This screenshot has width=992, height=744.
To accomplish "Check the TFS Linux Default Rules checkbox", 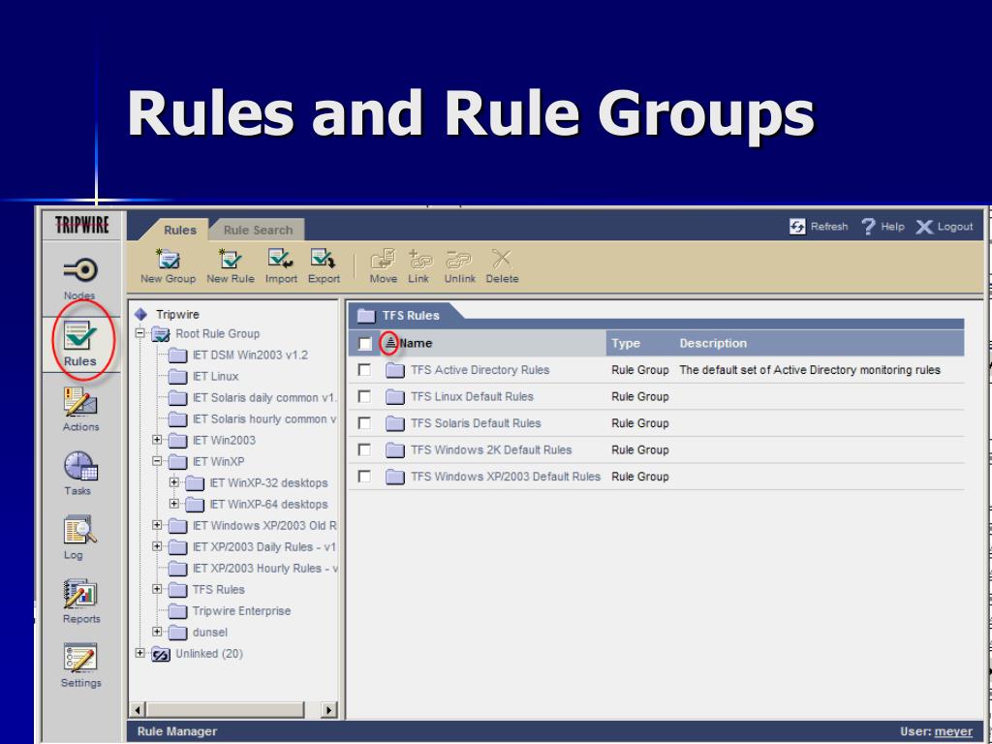I will (x=364, y=396).
